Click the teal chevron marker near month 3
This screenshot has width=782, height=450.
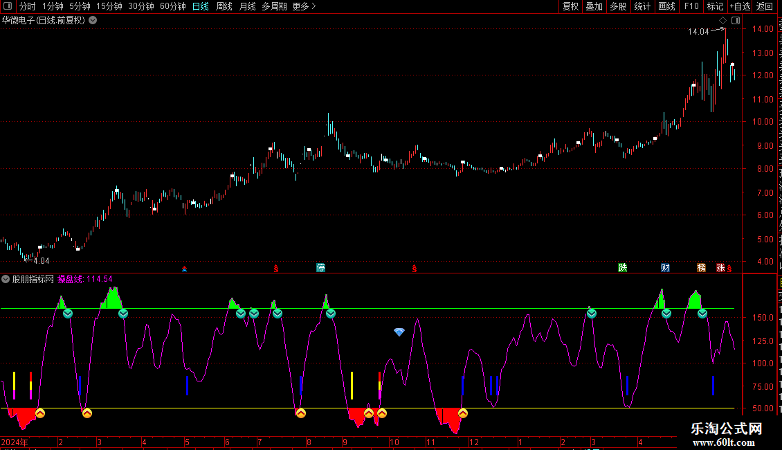tap(123, 314)
